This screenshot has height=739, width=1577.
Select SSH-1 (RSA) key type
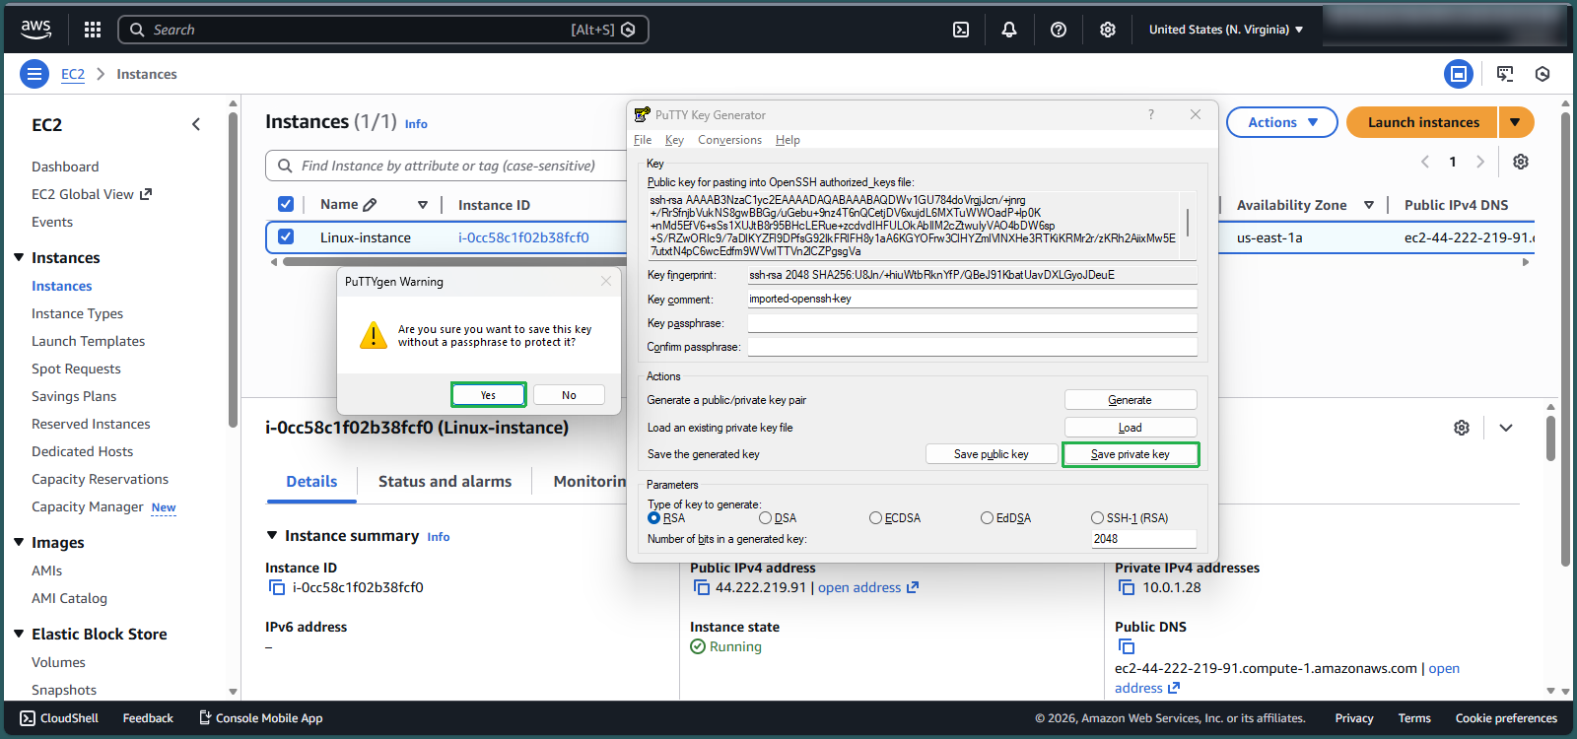tap(1097, 518)
